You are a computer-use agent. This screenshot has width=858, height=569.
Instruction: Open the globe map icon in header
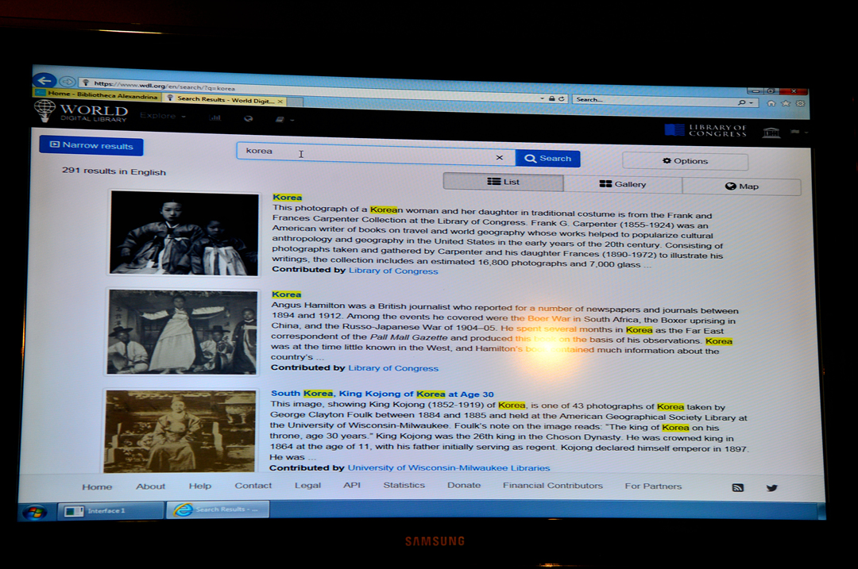click(249, 118)
